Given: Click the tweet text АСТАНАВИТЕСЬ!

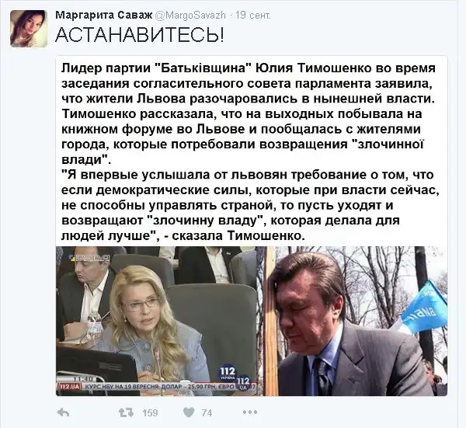Looking at the screenshot, I should 140,35.
